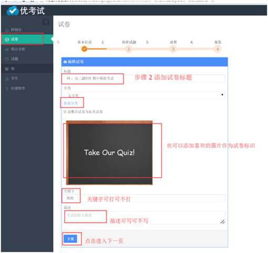The image size is (268, 253).
Task: Click completed step 1 orange checkmark circle
Action: [x=84, y=49]
